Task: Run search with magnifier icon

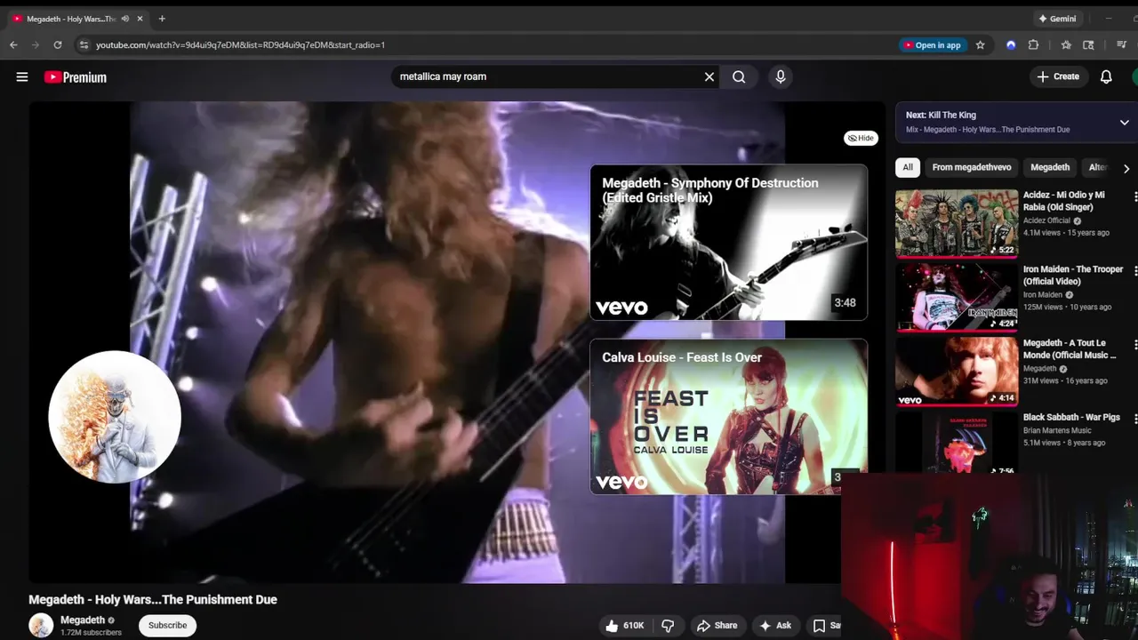Action: 739,76
